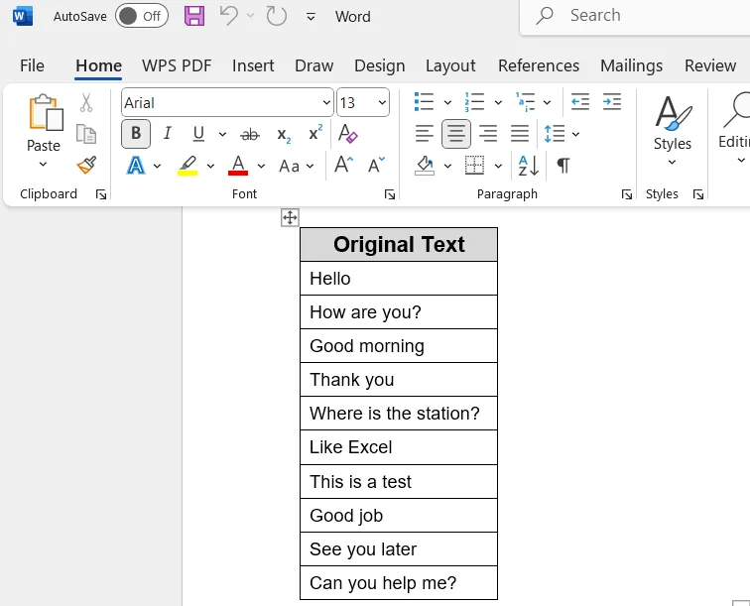Image resolution: width=750 pixels, height=606 pixels.
Task: Apply Text Effects and Typography
Action: 136,166
